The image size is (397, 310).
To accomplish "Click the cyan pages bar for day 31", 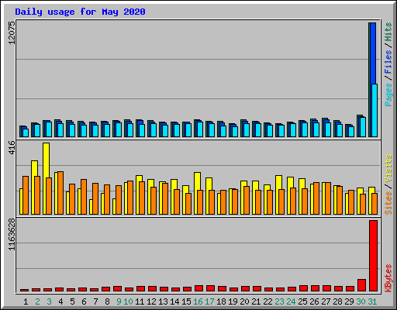I will coord(375,110).
